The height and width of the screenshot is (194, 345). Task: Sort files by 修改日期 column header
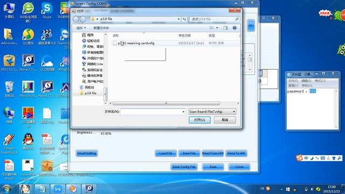coord(184,36)
